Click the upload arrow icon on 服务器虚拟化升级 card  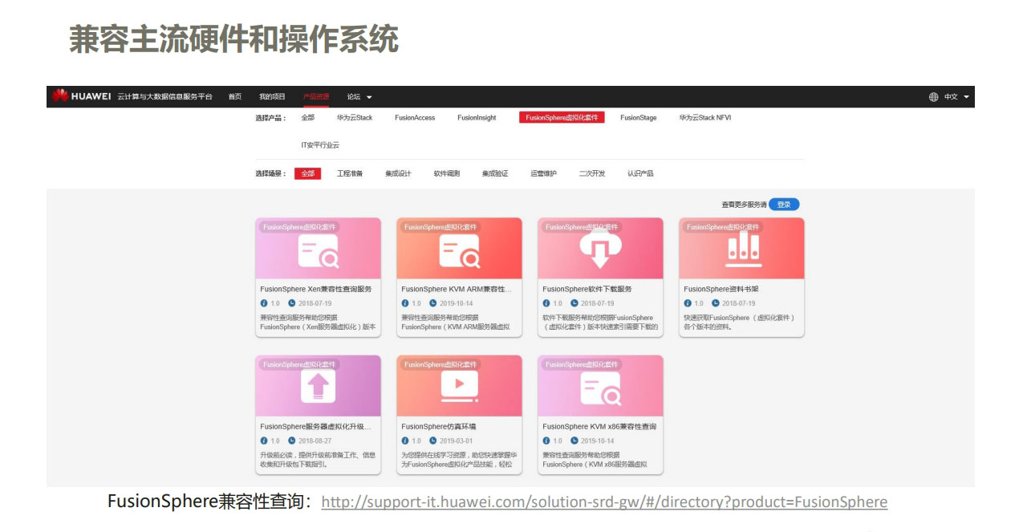coord(319,387)
